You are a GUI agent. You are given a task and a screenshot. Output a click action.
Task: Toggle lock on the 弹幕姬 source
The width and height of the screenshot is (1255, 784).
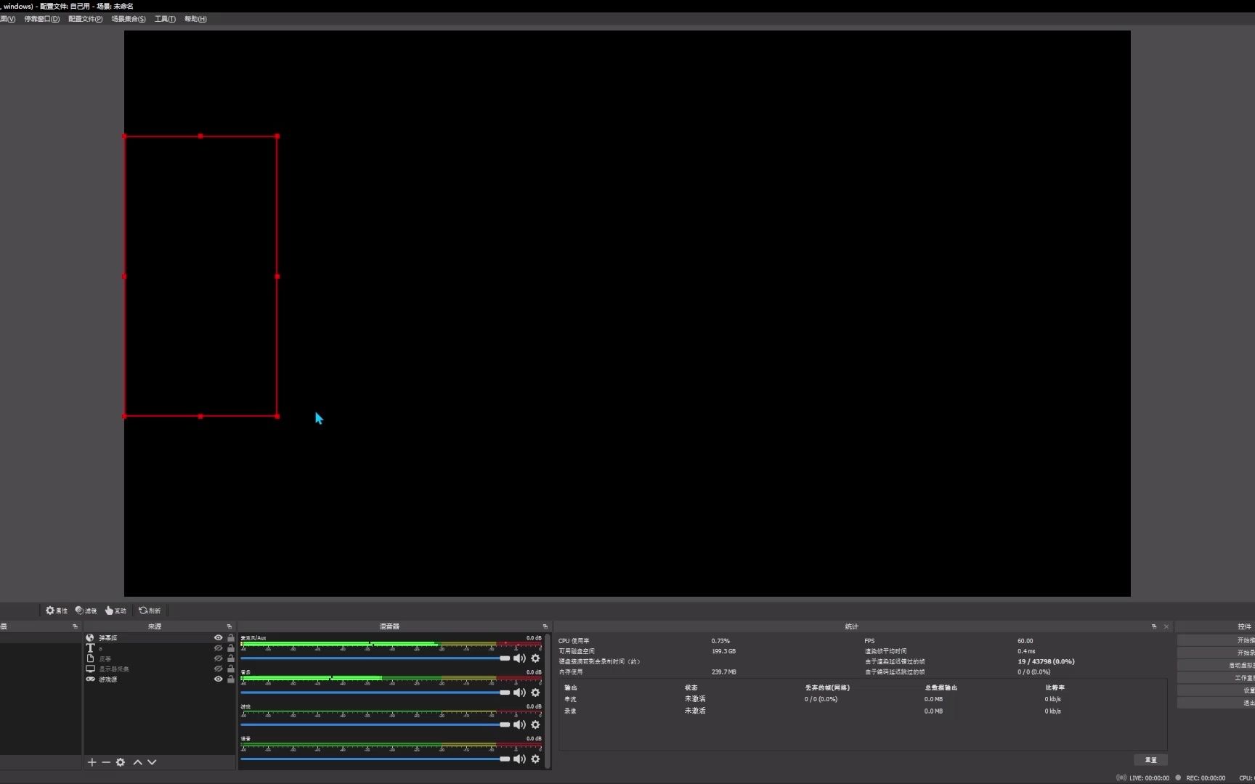point(231,638)
